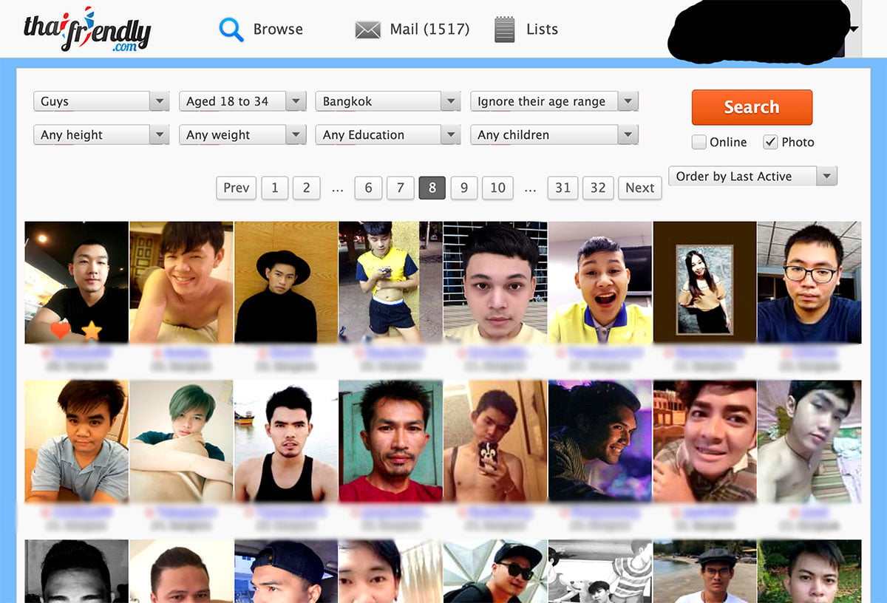Open the purple-lit profile photo
Image resolution: width=887 pixels, height=603 pixels.
pyautogui.click(x=599, y=441)
